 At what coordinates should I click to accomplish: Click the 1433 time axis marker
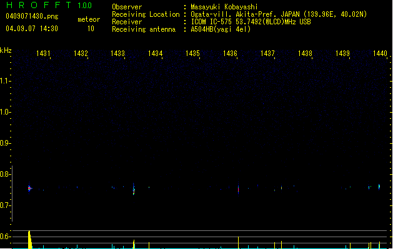(118, 54)
